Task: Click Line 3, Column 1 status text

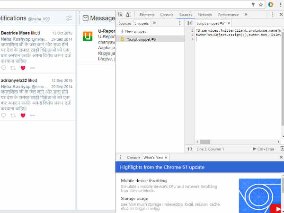Action: 210,149
